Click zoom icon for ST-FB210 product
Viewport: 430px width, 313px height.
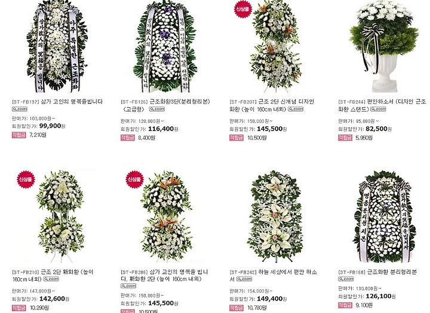tap(51, 279)
